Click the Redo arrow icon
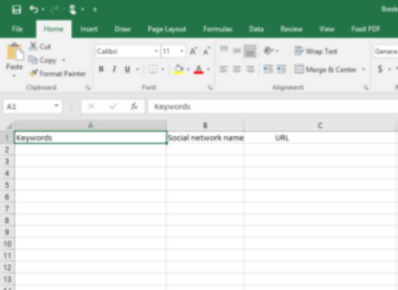 54,9
